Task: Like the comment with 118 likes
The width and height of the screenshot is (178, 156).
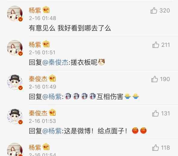Action: [x=155, y=148]
